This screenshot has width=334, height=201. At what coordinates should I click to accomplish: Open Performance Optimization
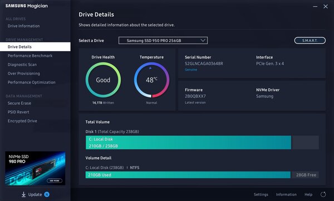click(x=32, y=82)
